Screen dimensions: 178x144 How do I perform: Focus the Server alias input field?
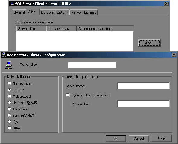[x=92, y=65]
